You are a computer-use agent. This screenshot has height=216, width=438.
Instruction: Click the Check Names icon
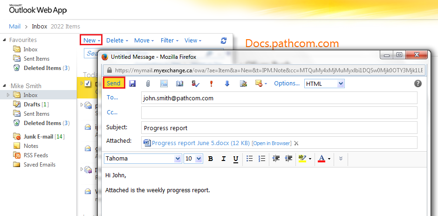(x=196, y=84)
